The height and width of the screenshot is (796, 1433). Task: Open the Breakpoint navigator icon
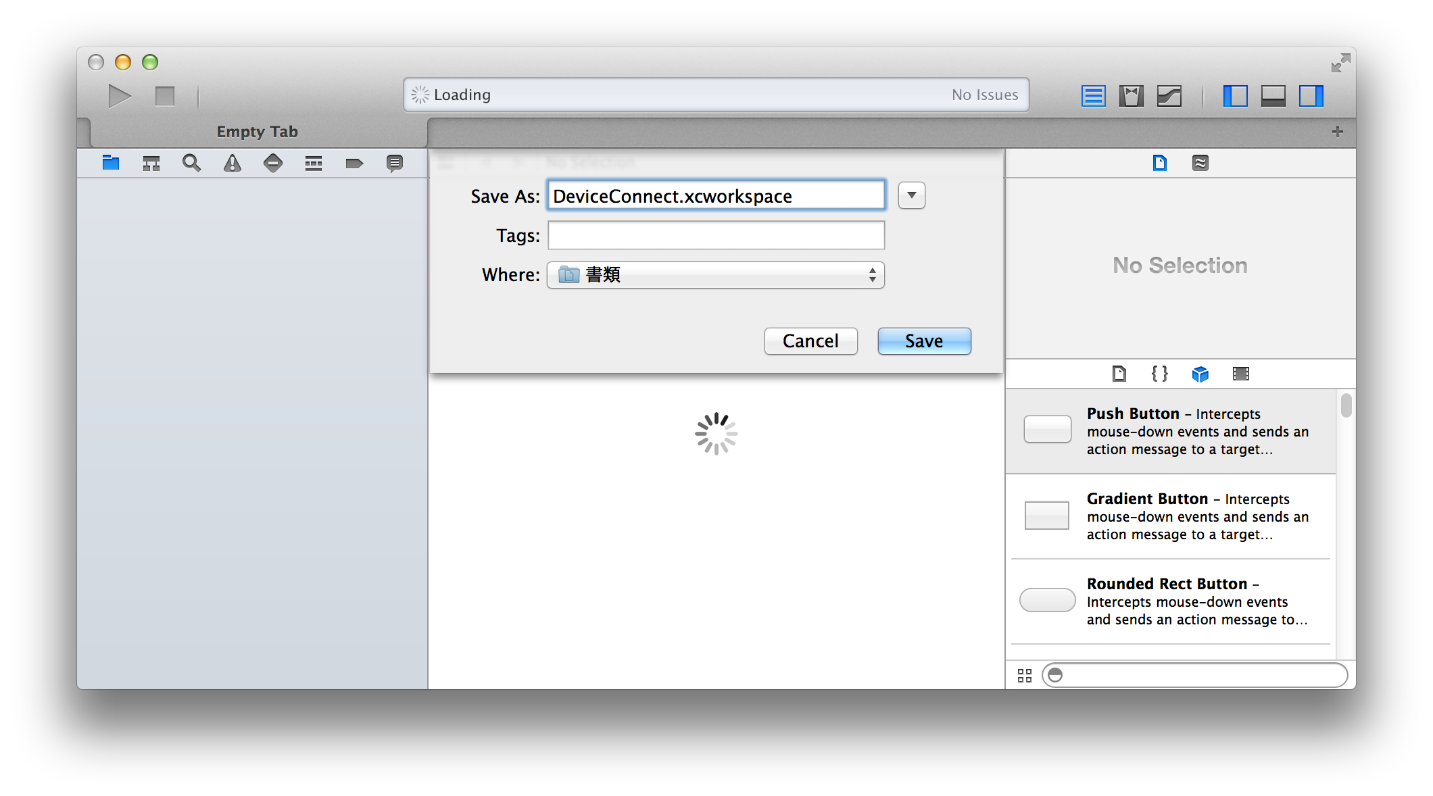(x=354, y=163)
